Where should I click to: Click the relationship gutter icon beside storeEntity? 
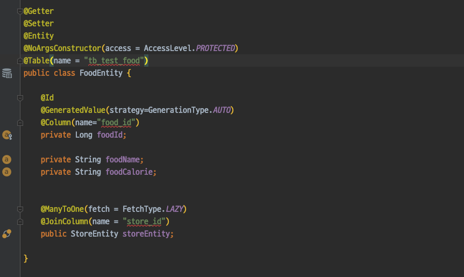[x=7, y=234]
